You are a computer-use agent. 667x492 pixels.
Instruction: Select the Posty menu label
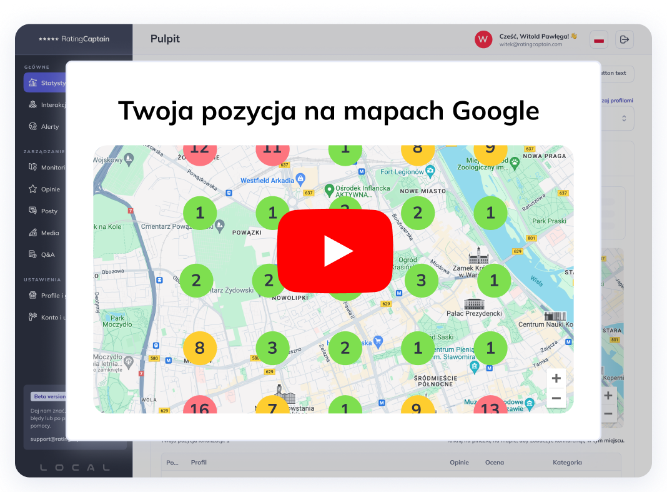click(49, 211)
